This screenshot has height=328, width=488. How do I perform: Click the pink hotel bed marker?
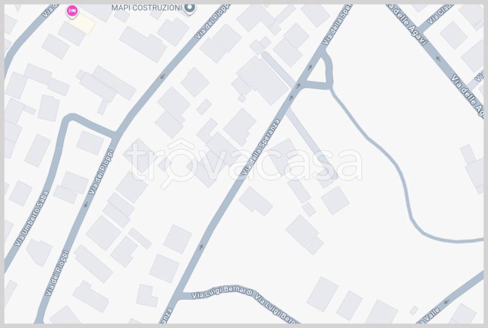[72, 11]
